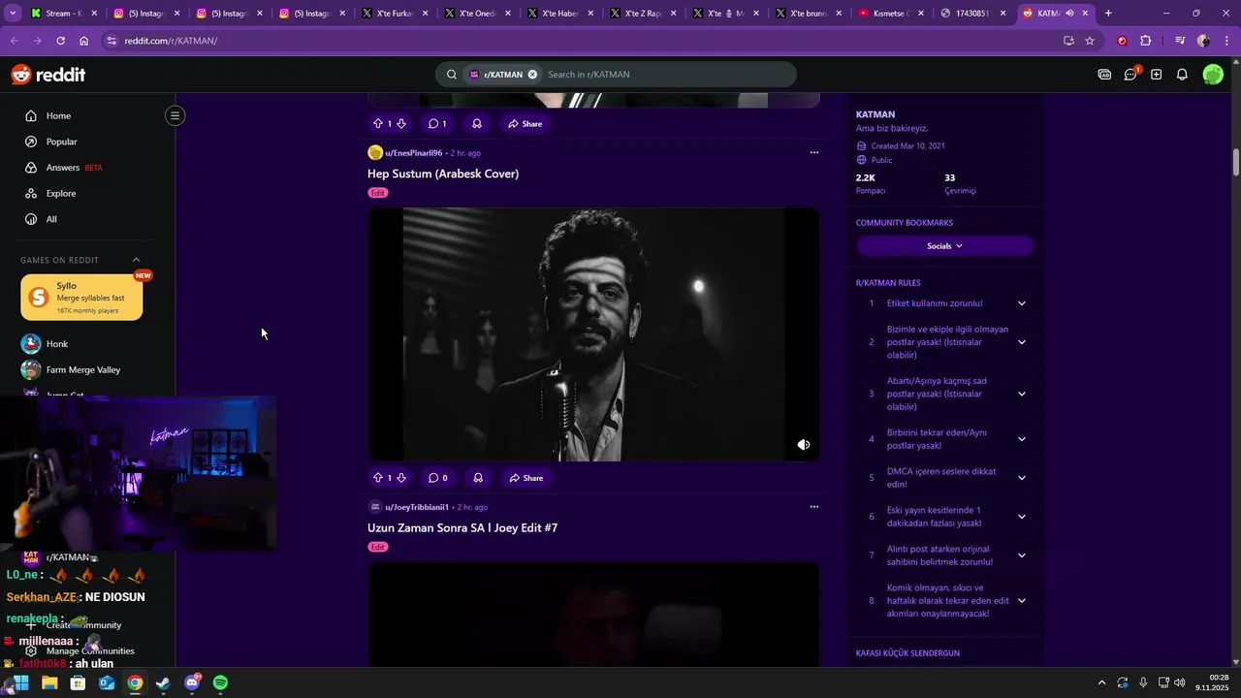
Task: Open Steam from the taskbar
Action: click(x=163, y=682)
